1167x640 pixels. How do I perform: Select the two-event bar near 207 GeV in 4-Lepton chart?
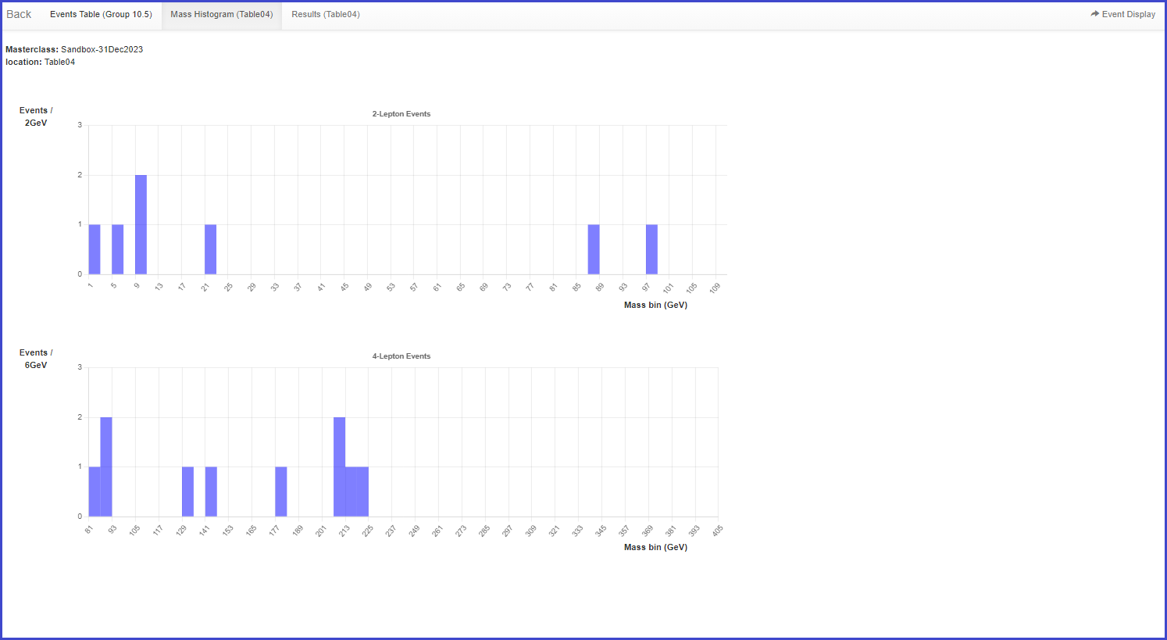339,467
